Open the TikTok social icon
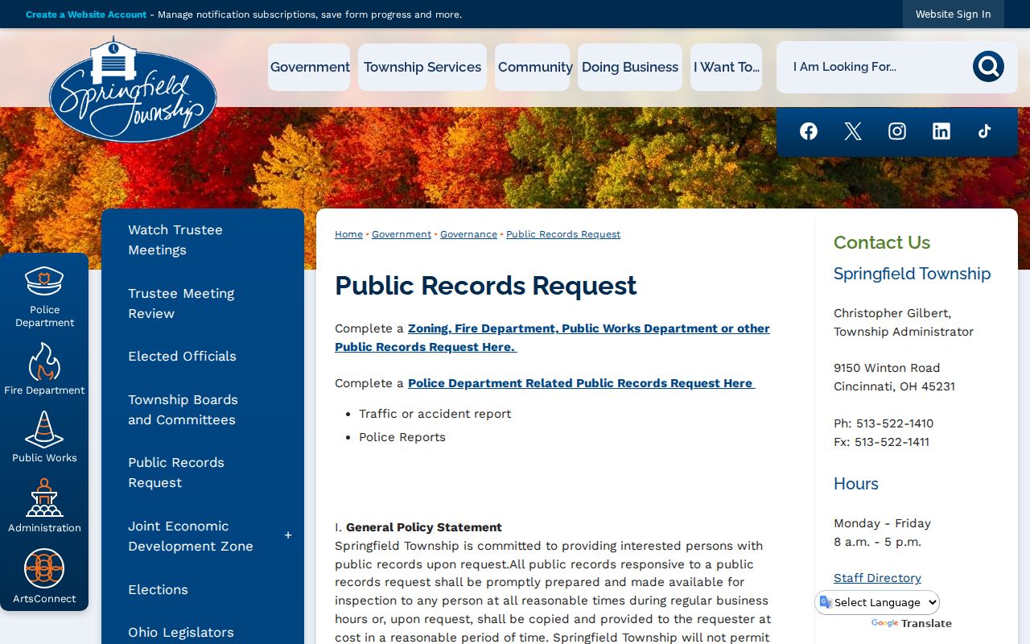The width and height of the screenshot is (1030, 644). [x=985, y=131]
